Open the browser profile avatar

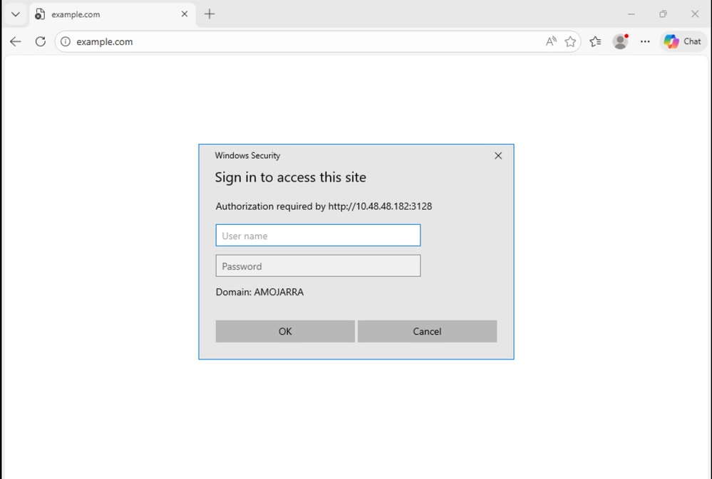(620, 41)
